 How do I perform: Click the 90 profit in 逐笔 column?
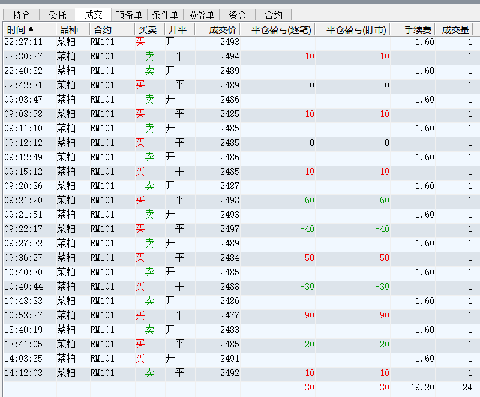pos(310,315)
